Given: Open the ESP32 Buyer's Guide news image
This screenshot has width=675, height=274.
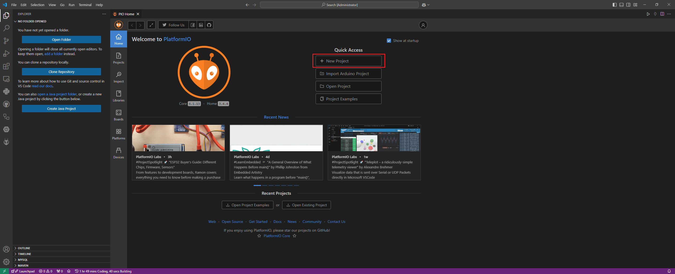Looking at the screenshot, I should tap(178, 138).
